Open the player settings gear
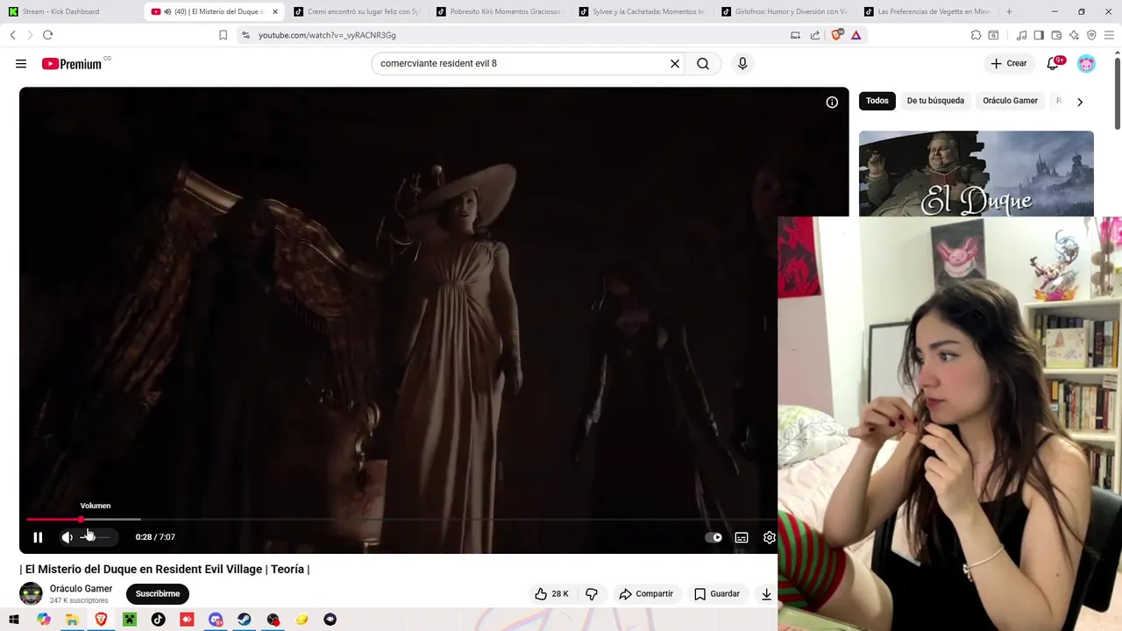The height and width of the screenshot is (631, 1122). 769,537
